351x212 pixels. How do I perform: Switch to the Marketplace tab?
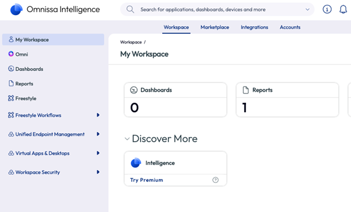(215, 27)
